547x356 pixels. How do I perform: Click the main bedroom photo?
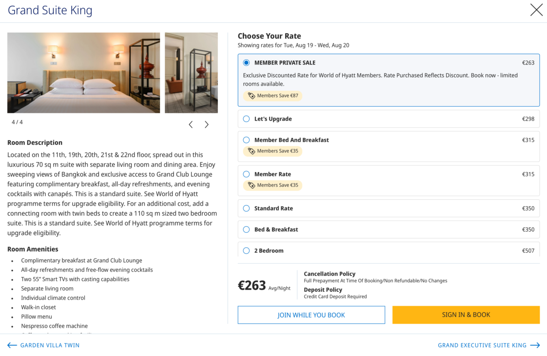coord(83,73)
